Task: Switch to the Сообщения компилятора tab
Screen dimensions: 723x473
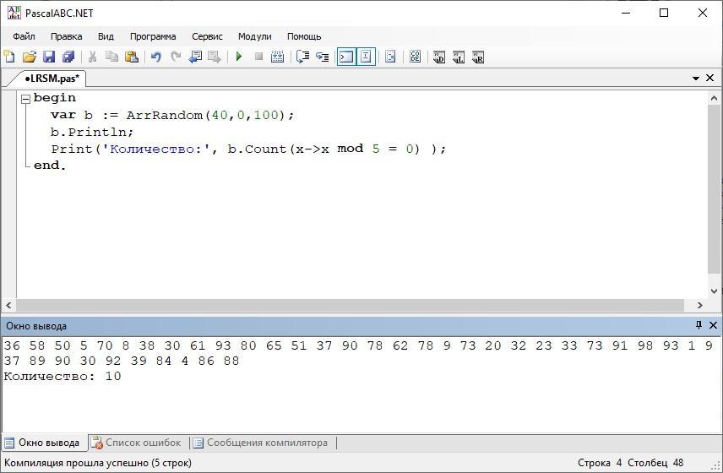Action: point(262,443)
